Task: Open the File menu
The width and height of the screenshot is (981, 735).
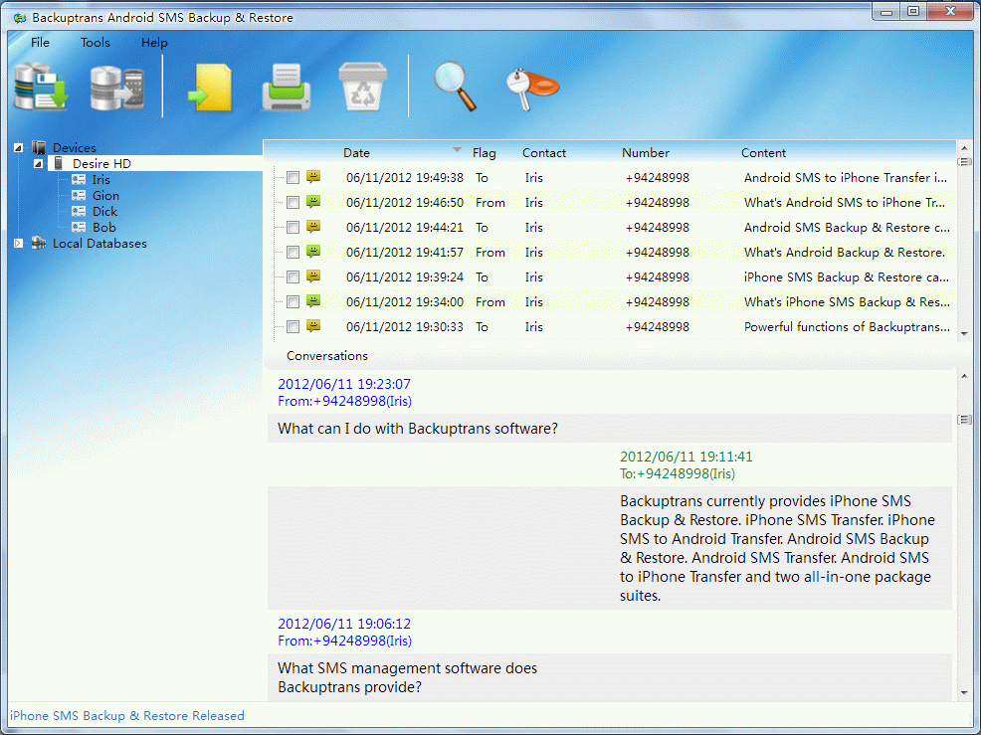Action: point(40,43)
